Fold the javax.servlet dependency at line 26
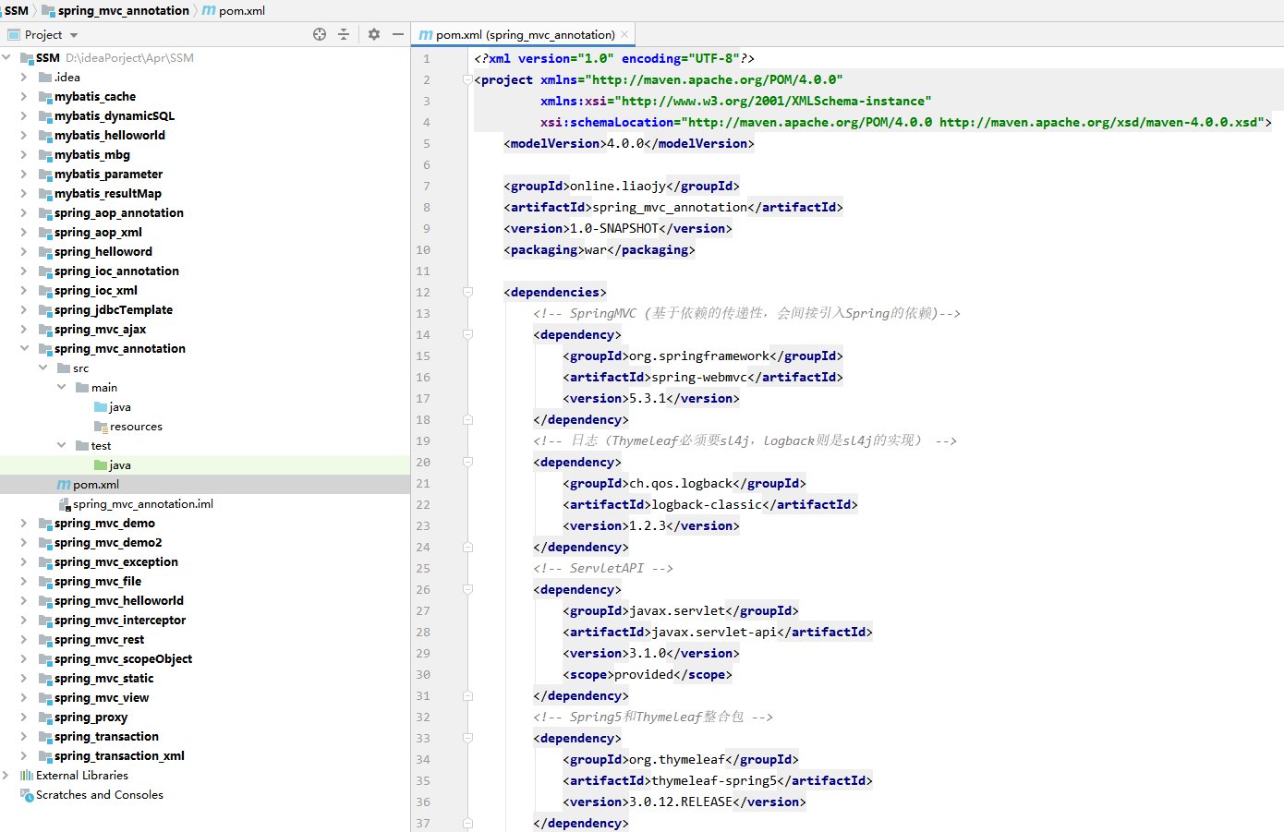Image resolution: width=1284 pixels, height=832 pixels. pos(467,589)
